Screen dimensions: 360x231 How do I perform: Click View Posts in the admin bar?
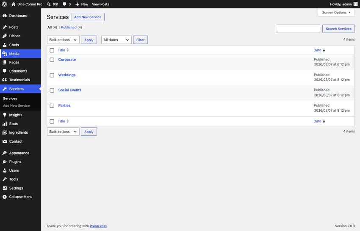[x=100, y=4]
